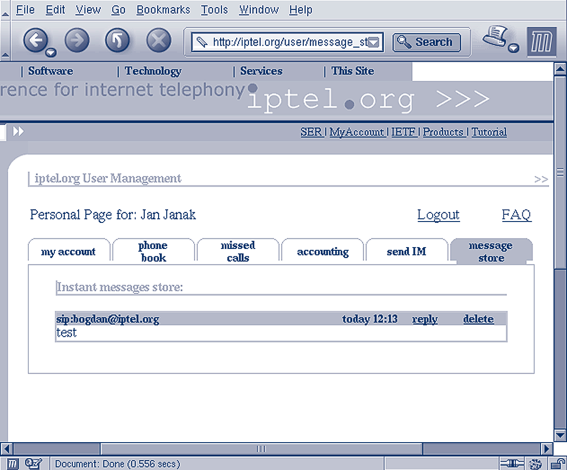Click the Print page icon
Viewport: 567px width, 470px height.
point(495,37)
